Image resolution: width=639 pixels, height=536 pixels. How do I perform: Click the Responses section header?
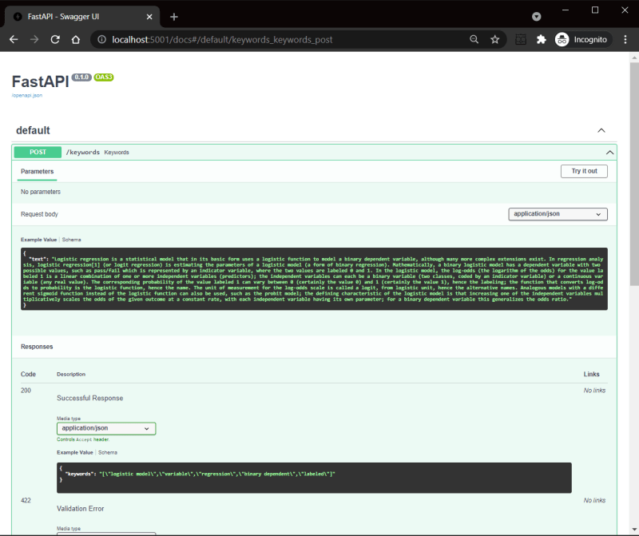pyautogui.click(x=37, y=347)
